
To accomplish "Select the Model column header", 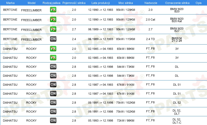I will [31, 3].
